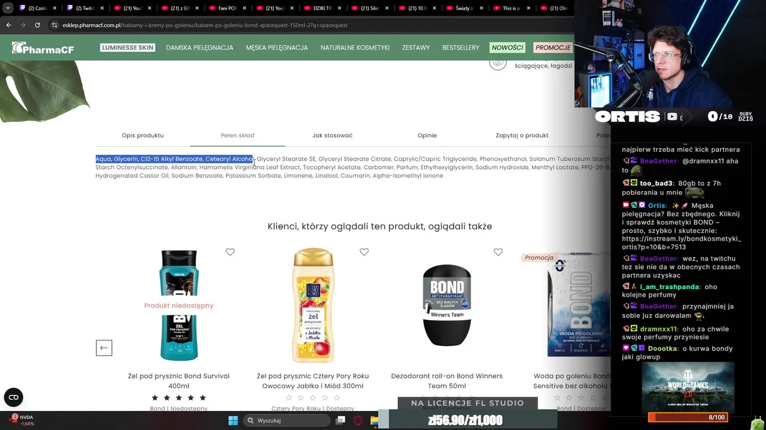Click the Windows 'Wyszukaj' search box
The image size is (766, 430).
pos(288,420)
